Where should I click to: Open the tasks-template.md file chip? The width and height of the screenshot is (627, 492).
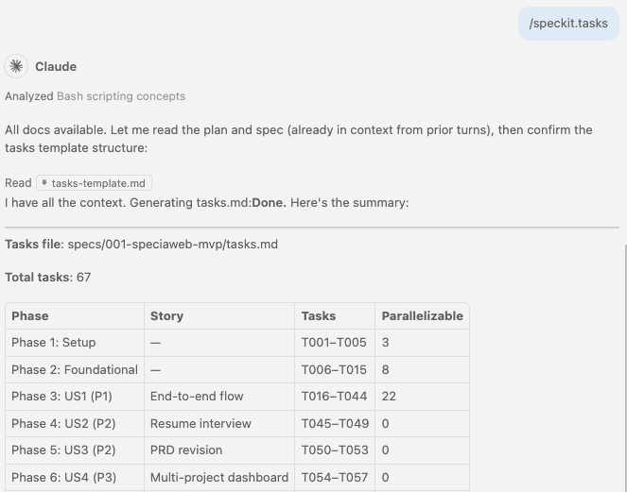(94, 183)
